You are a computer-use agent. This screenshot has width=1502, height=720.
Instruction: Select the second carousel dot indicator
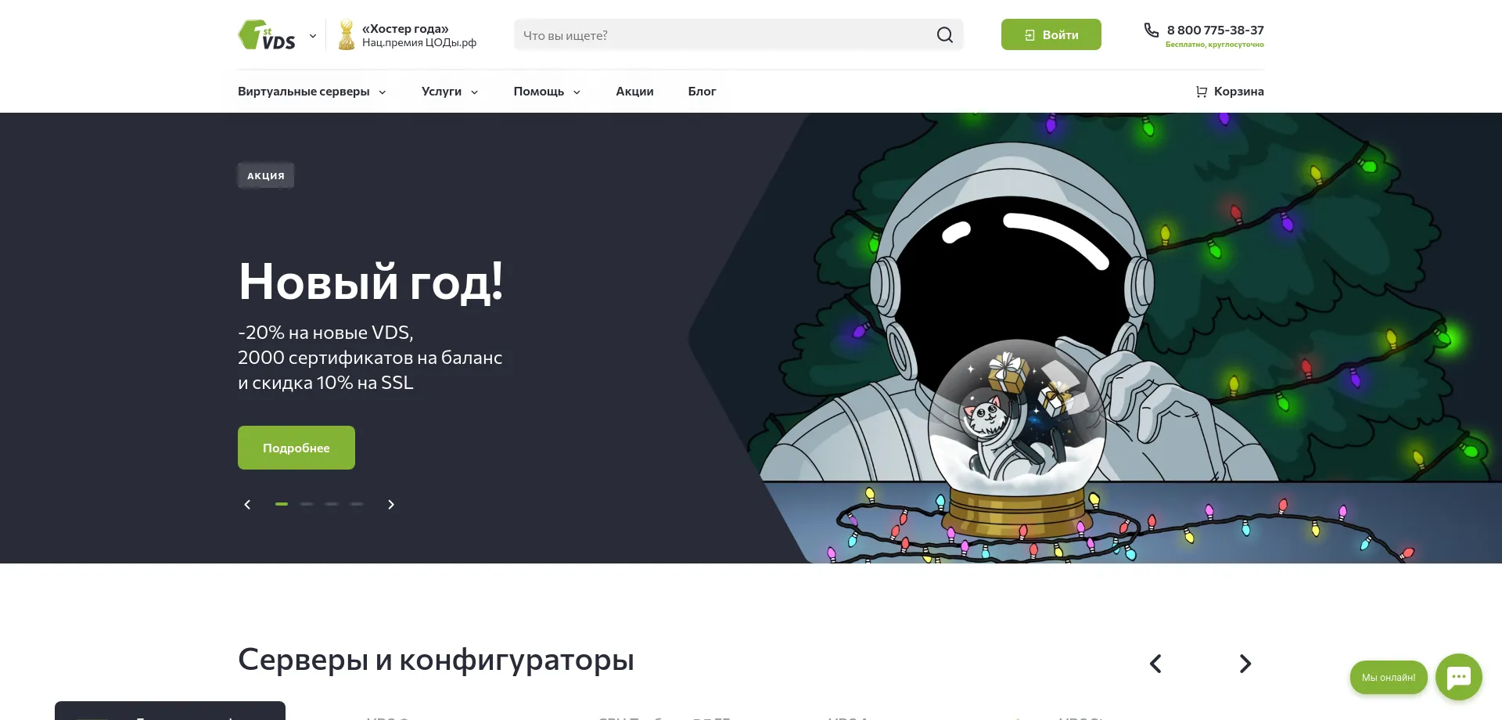(x=307, y=505)
